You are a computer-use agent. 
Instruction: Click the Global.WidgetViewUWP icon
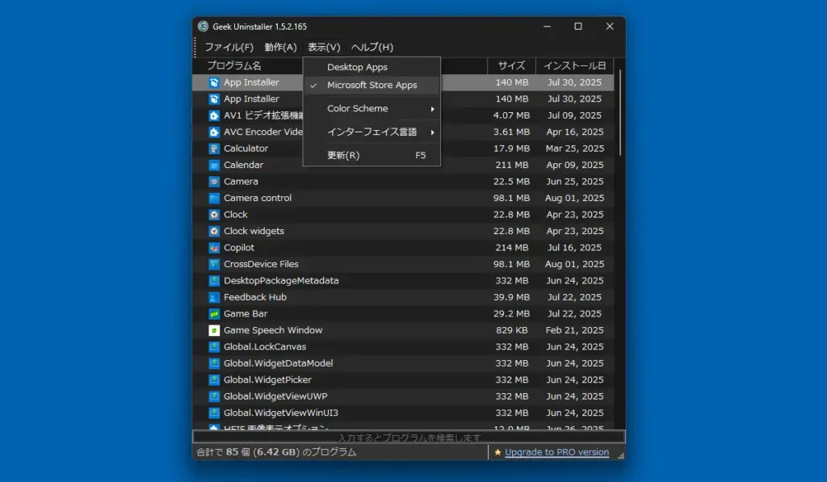click(214, 396)
